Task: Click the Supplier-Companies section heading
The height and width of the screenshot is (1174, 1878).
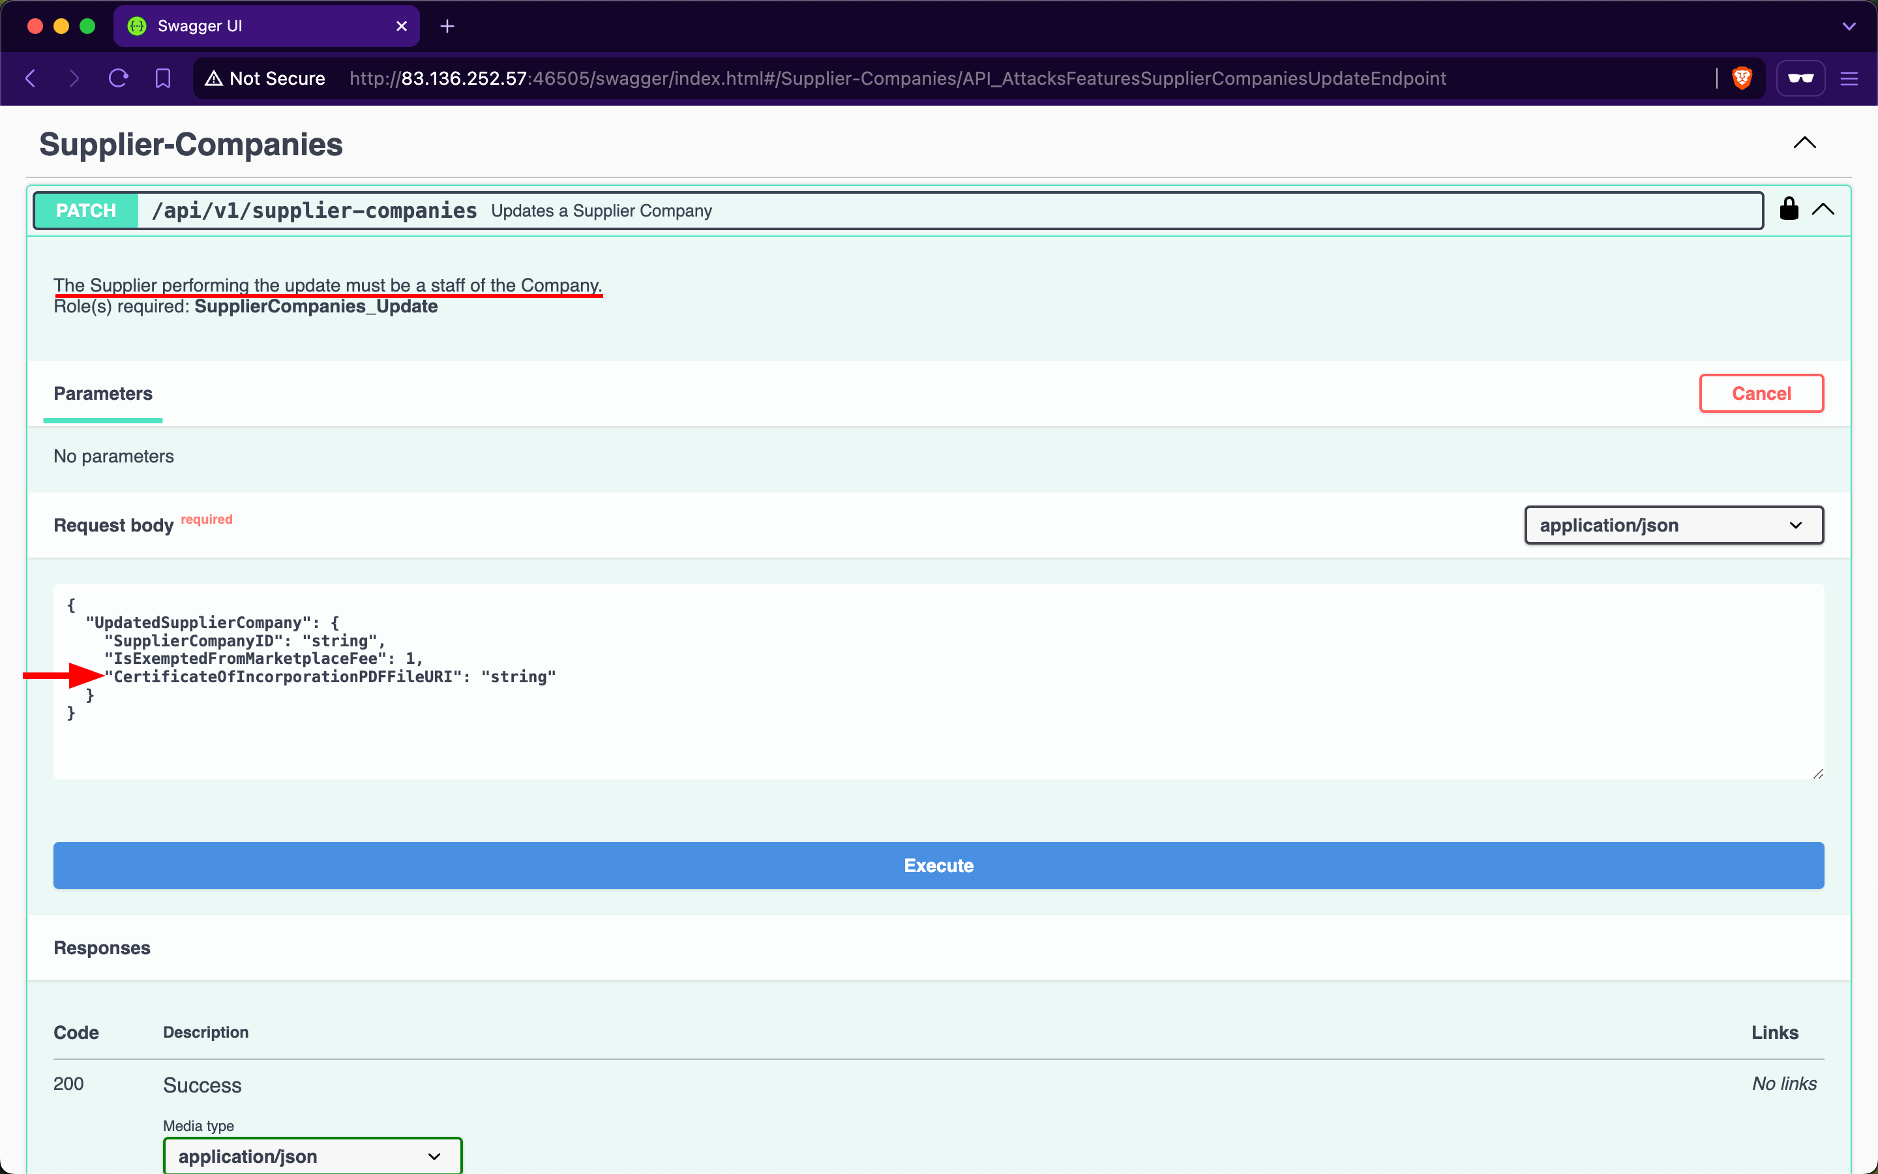Action: [191, 144]
